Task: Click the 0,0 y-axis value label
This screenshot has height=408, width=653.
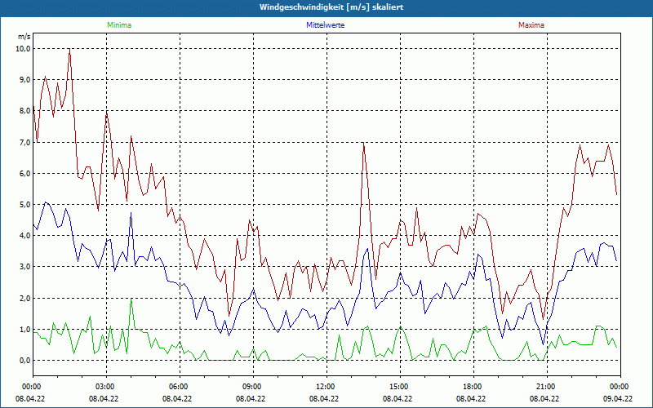Action: tap(24, 360)
